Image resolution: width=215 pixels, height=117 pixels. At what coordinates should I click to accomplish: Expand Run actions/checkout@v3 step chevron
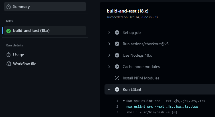(x=109, y=44)
